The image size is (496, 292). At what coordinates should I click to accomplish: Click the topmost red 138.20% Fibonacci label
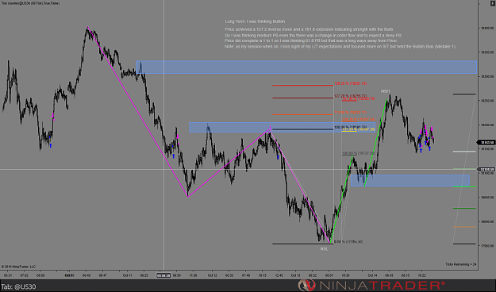coord(350,83)
